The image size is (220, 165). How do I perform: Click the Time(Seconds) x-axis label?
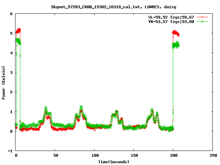(114, 162)
